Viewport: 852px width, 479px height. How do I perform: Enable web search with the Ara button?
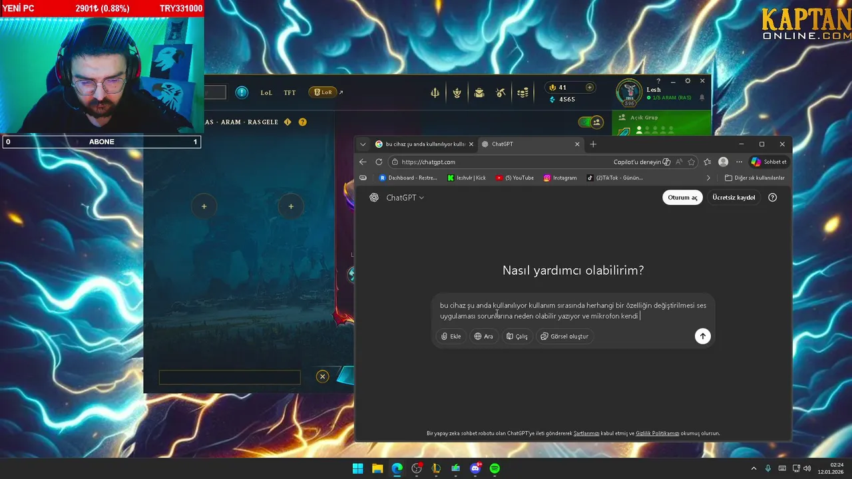pos(483,336)
